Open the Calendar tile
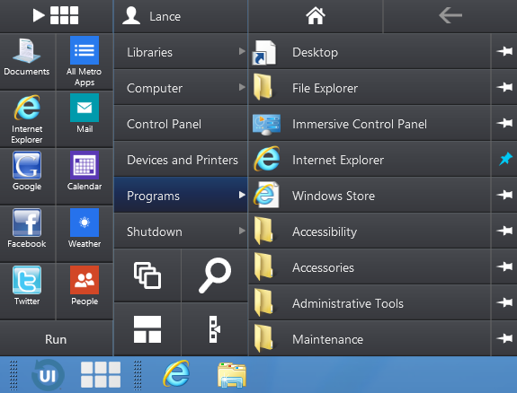This screenshot has width=517, height=393. 85,177
